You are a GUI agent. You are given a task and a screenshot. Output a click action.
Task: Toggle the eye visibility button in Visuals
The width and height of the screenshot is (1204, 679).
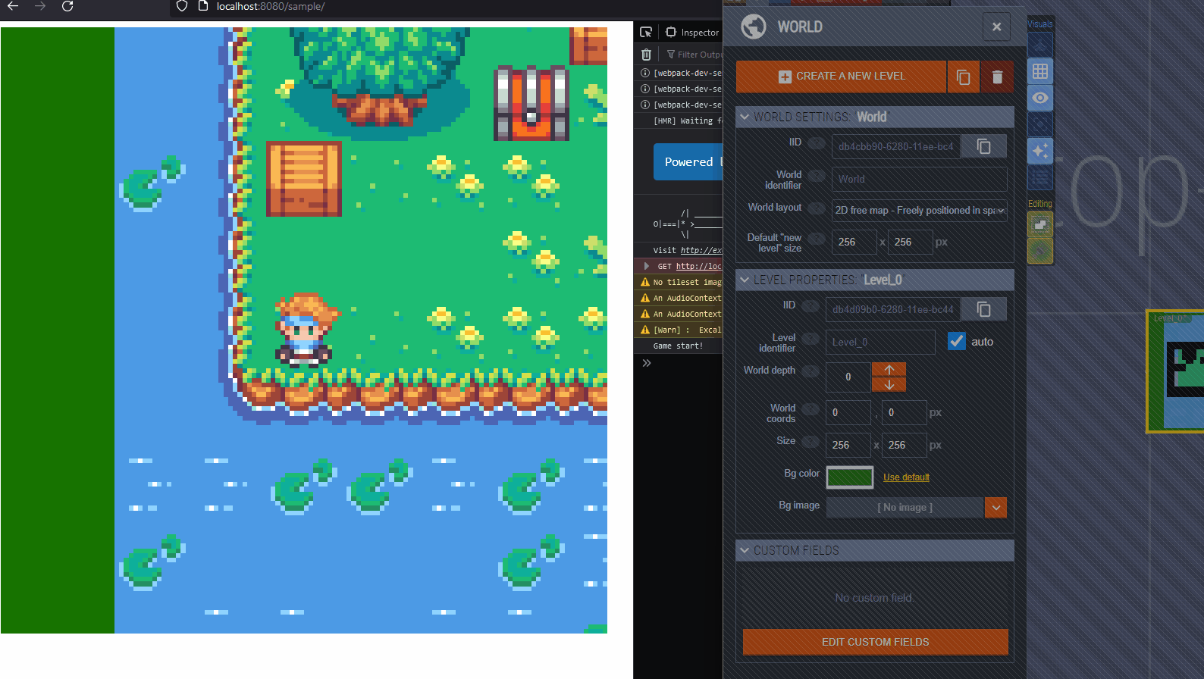click(1039, 98)
